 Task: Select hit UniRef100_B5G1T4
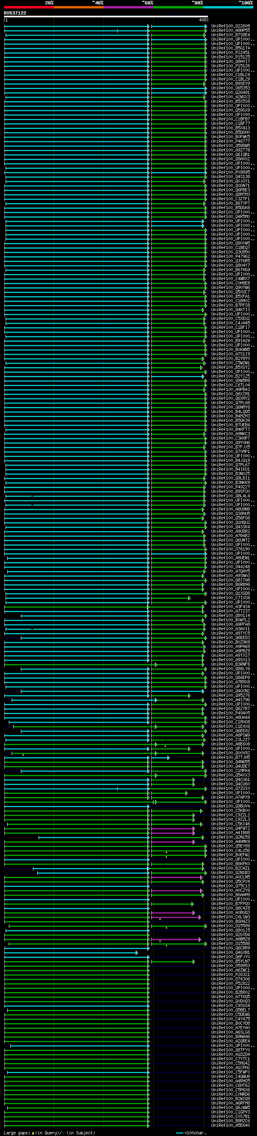click(x=230, y=48)
